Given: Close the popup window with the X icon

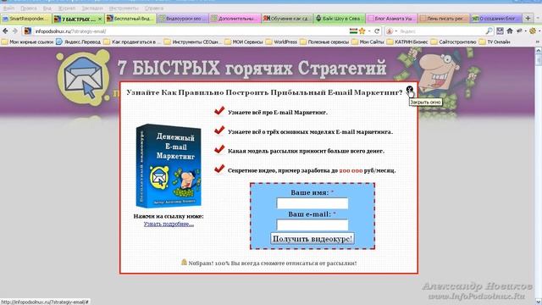Looking at the screenshot, I should (409, 89).
